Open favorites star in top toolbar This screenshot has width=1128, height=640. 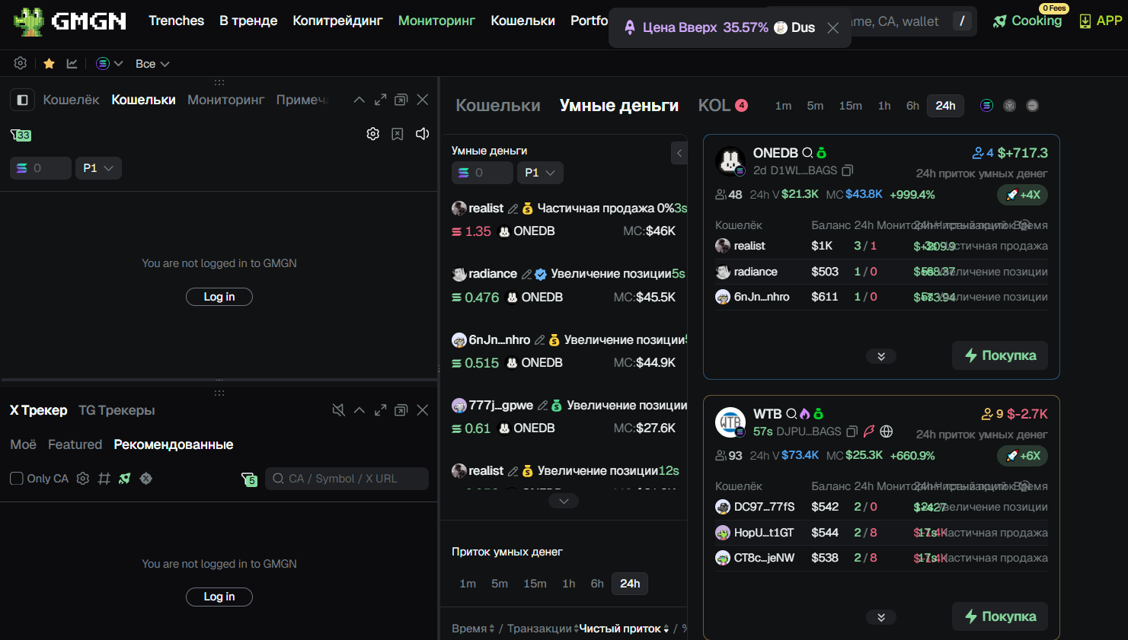click(49, 63)
